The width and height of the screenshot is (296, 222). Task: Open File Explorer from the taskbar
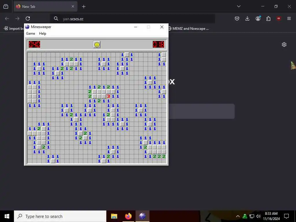[x=114, y=216]
